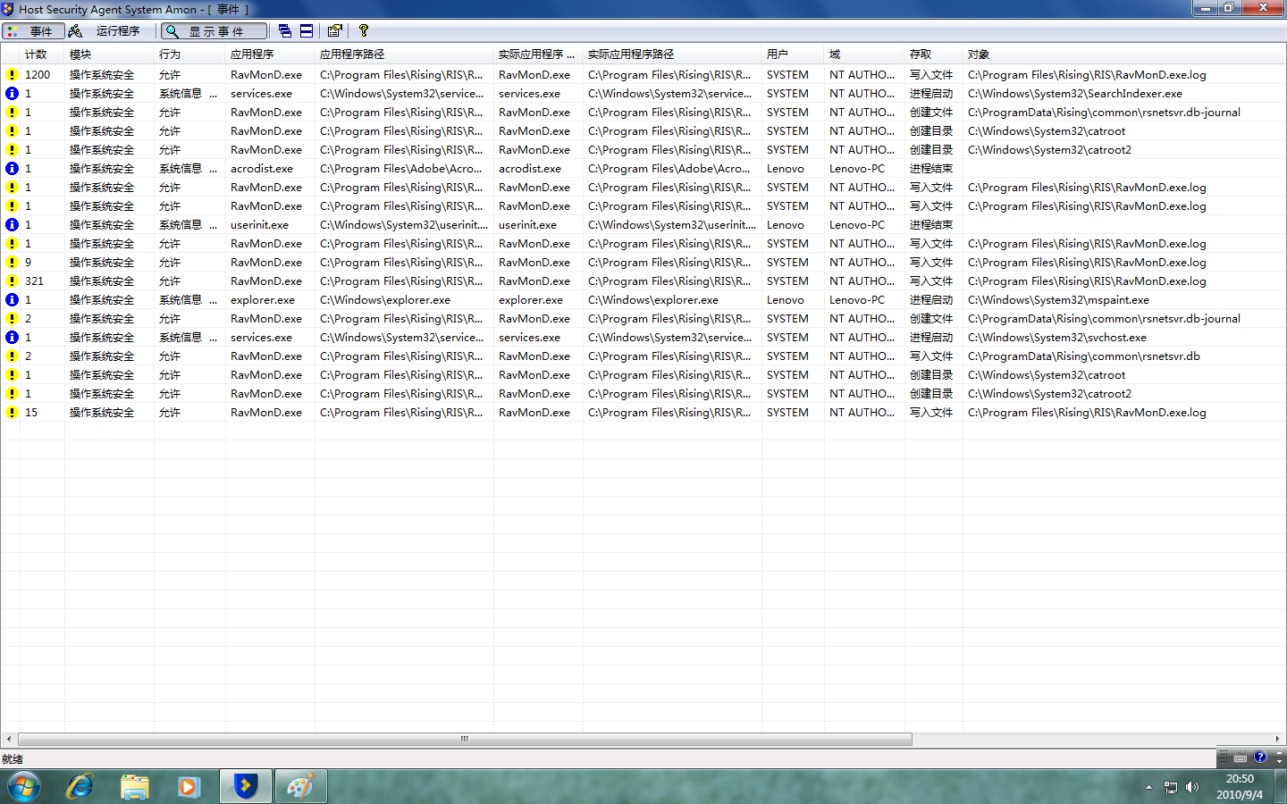Select the cell with count 15

coord(31,413)
